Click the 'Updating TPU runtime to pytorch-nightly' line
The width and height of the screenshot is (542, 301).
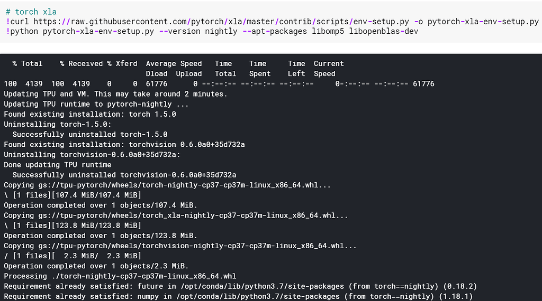tap(96, 104)
